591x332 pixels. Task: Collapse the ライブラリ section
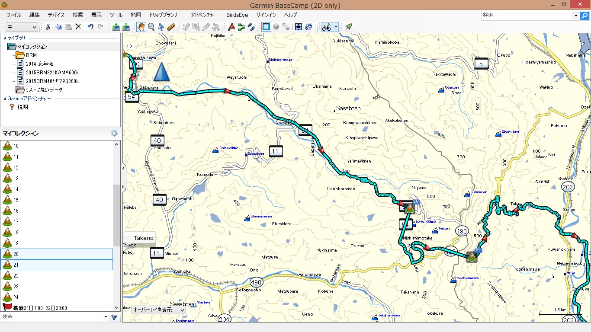[x=4, y=38]
